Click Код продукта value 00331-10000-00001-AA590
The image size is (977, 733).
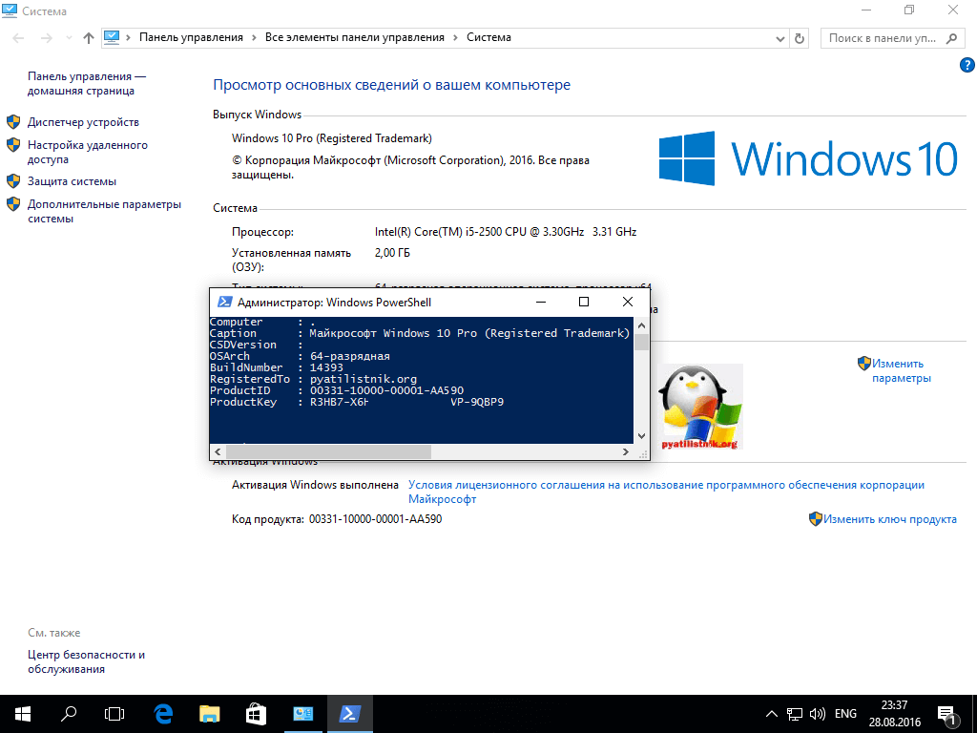(x=375, y=519)
